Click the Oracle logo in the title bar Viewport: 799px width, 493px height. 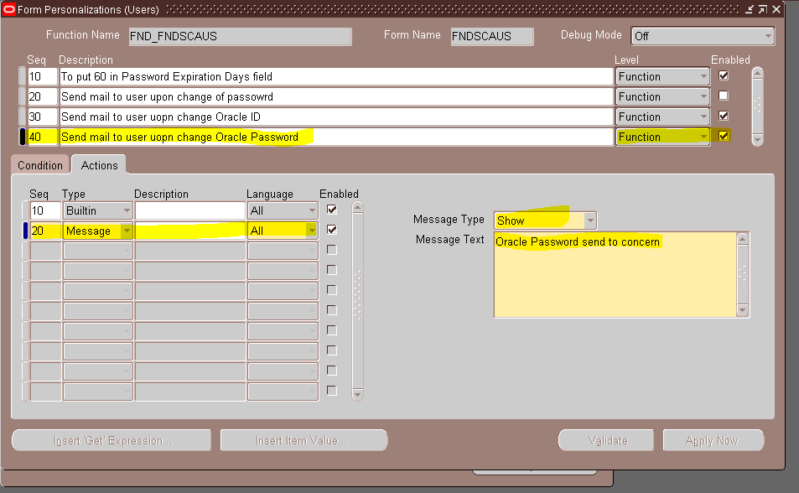[x=10, y=9]
